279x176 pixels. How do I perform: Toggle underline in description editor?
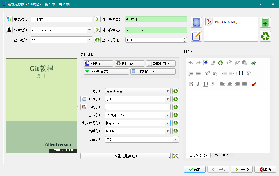click(x=206, y=84)
